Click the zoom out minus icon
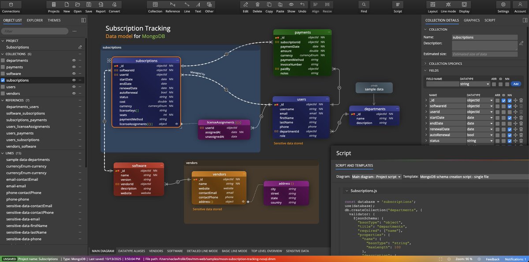This screenshot has height=262, width=529. pos(449,259)
